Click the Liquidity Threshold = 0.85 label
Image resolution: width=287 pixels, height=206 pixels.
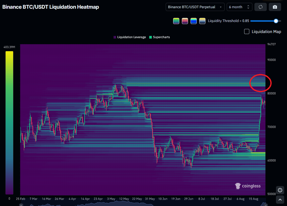pyautogui.click(x=229, y=21)
